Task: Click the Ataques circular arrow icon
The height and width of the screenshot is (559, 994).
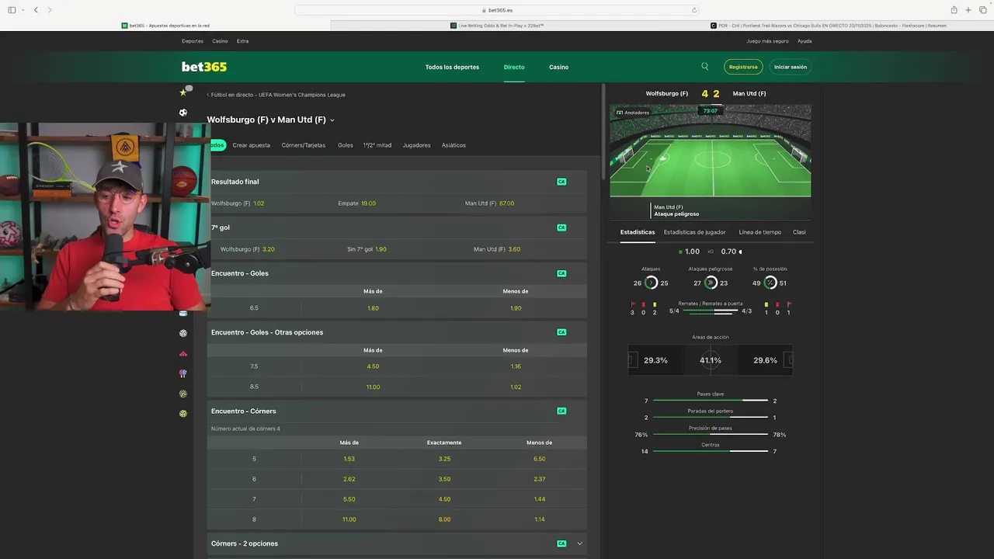Action: pyautogui.click(x=652, y=283)
